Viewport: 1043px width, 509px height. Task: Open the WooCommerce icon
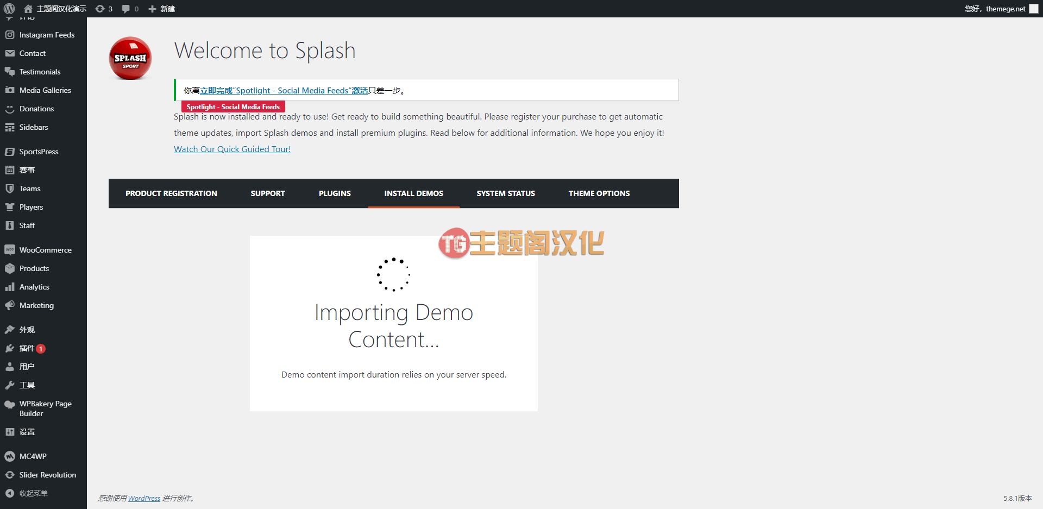(x=10, y=250)
